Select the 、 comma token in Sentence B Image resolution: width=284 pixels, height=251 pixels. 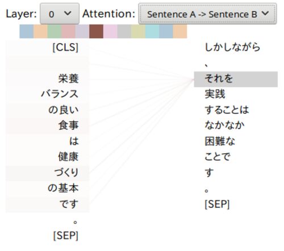click(207, 65)
